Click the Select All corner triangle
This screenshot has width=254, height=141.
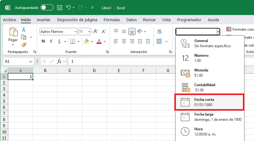click(x=5, y=70)
